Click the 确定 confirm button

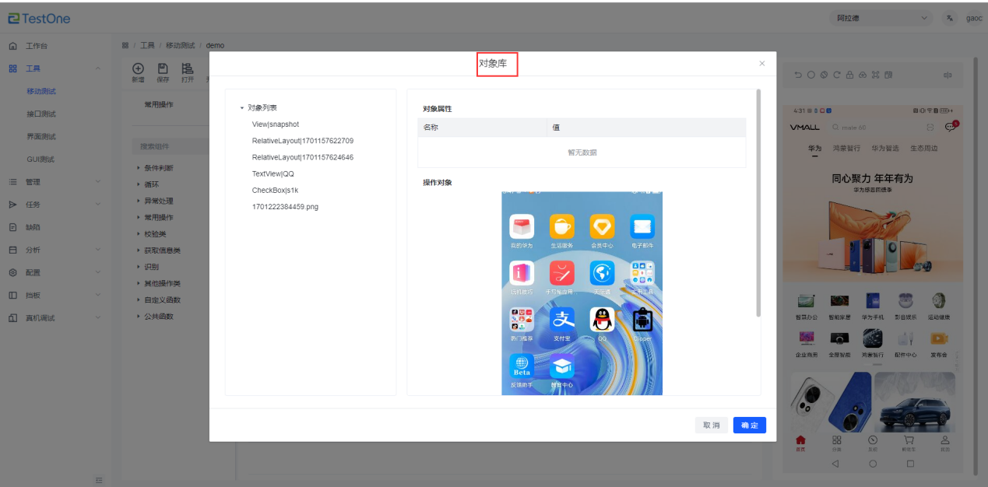click(749, 426)
